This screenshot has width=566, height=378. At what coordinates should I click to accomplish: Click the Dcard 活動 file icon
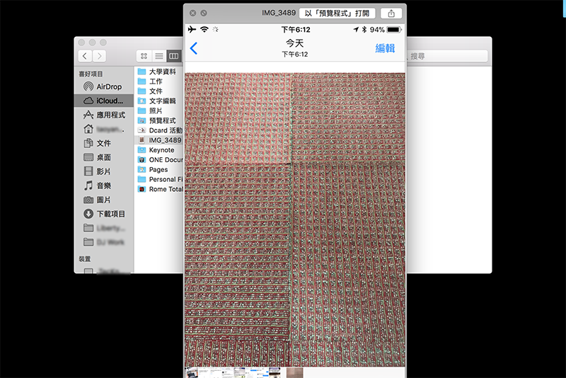point(142,130)
